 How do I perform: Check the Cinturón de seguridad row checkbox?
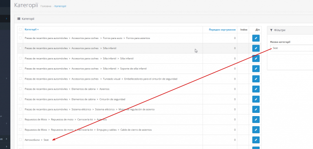tap(20, 99)
